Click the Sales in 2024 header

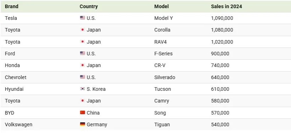click(226, 6)
